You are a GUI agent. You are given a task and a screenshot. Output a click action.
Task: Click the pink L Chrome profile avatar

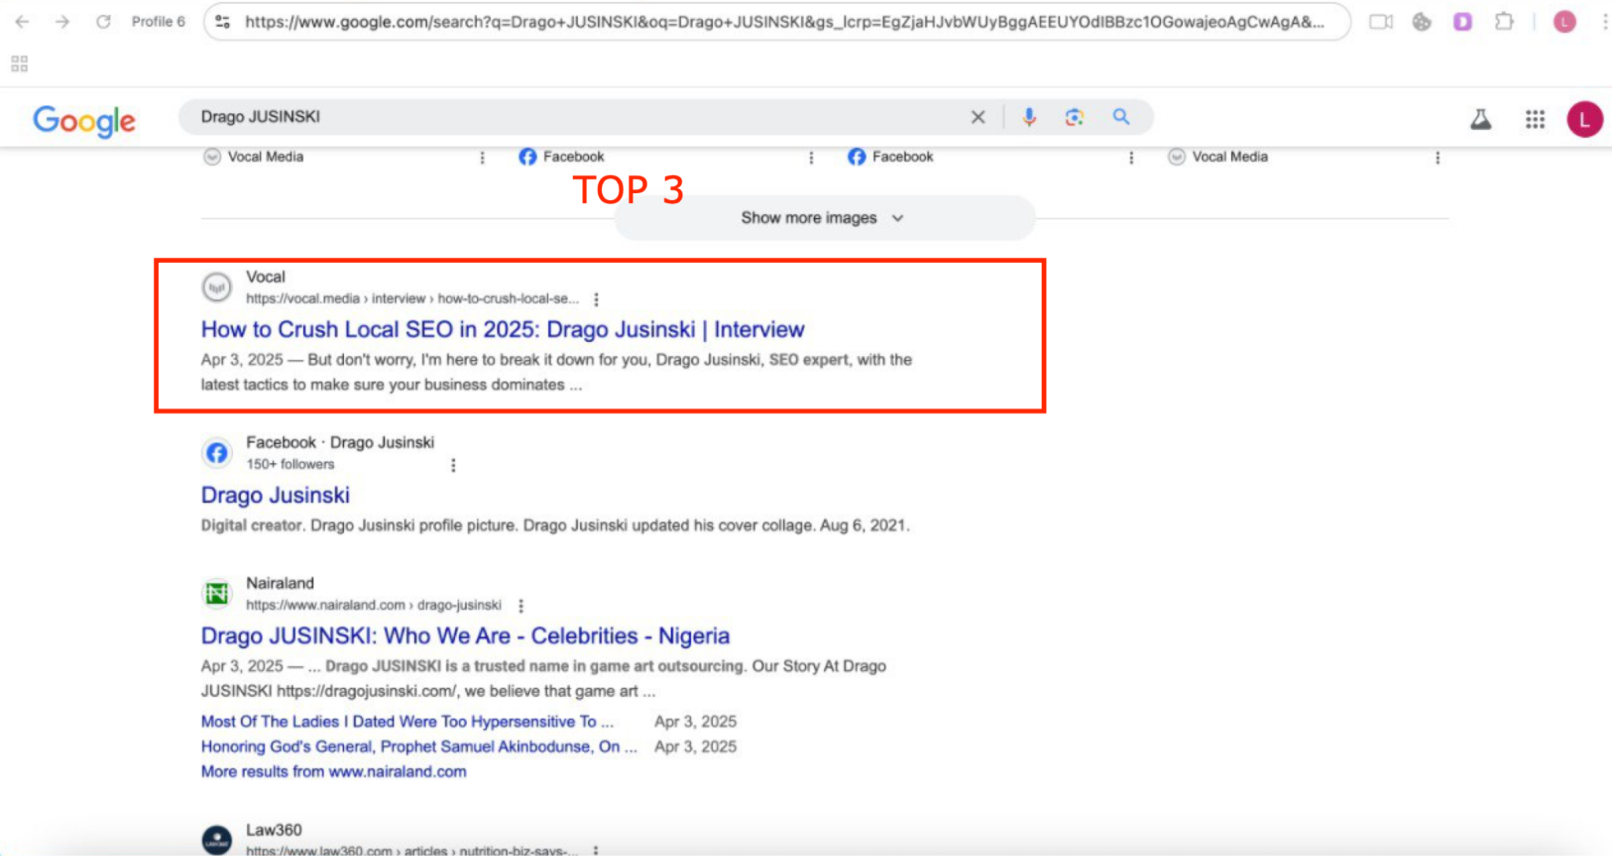[1564, 22]
